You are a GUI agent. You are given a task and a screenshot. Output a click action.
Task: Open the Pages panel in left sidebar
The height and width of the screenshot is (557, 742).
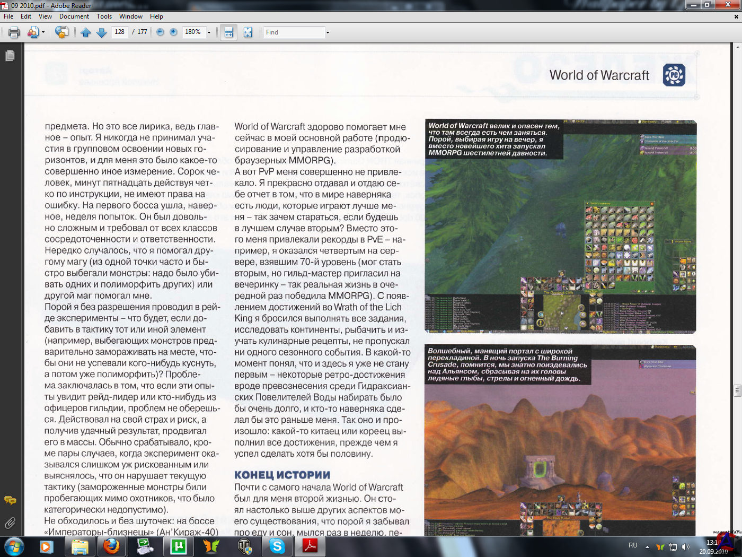pos(10,56)
